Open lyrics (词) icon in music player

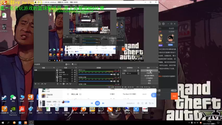tap(146, 103)
